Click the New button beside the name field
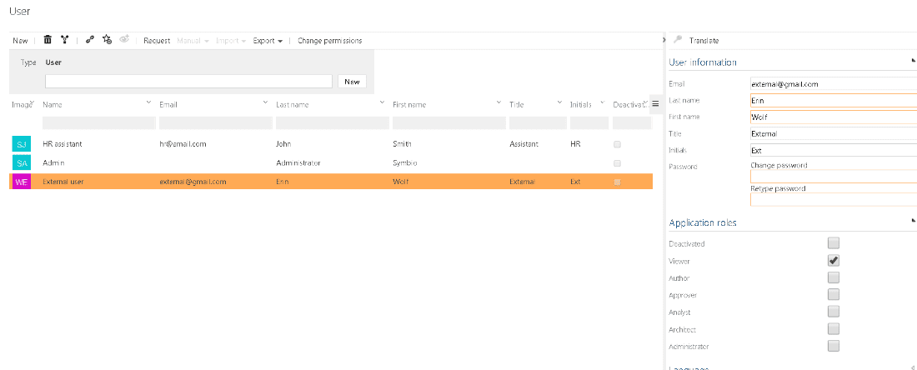 coord(352,81)
